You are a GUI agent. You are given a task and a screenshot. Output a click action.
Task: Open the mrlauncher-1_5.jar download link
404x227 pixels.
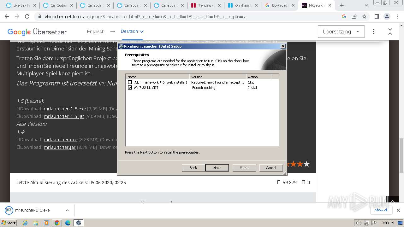(x=64, y=116)
